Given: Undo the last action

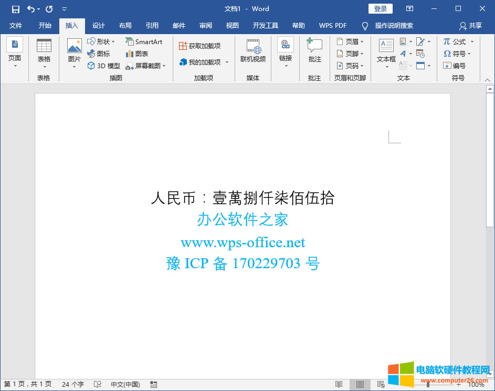Looking at the screenshot, I should coord(30,9).
